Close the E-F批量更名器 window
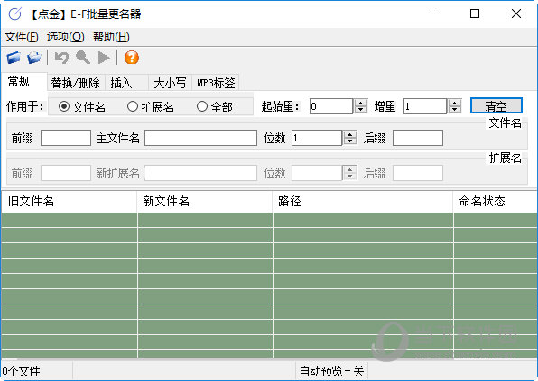This screenshot has width=538, height=381. [x=516, y=14]
